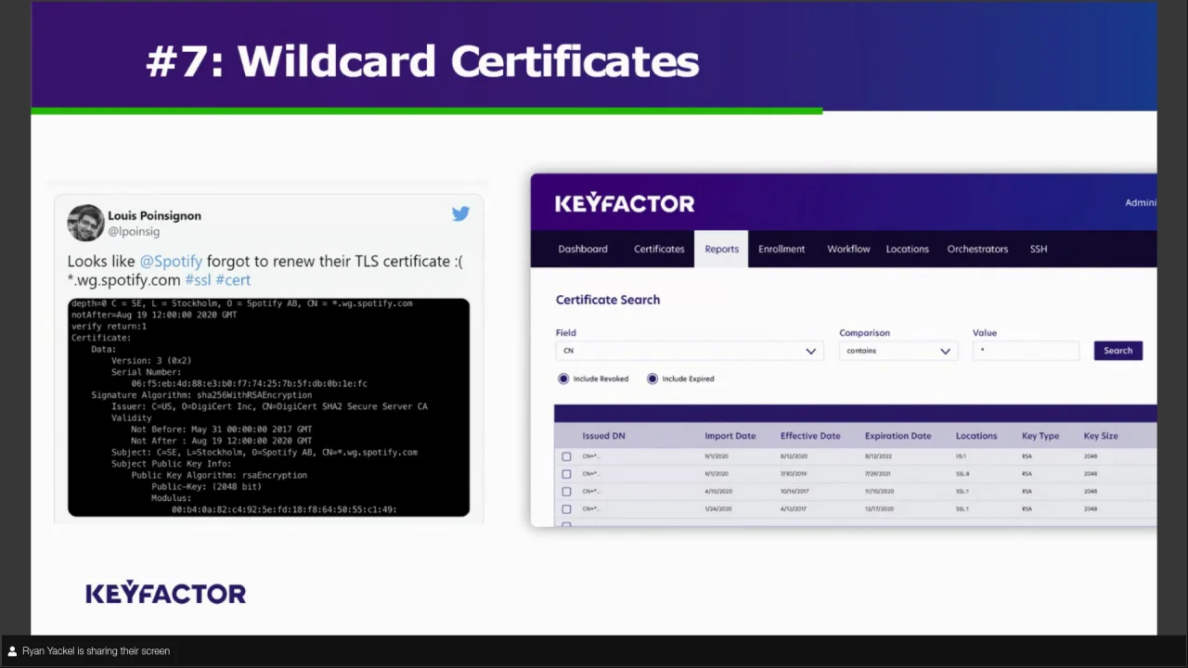
Task: Click the expiration date 7/29/2021 cell
Action: [x=878, y=474]
